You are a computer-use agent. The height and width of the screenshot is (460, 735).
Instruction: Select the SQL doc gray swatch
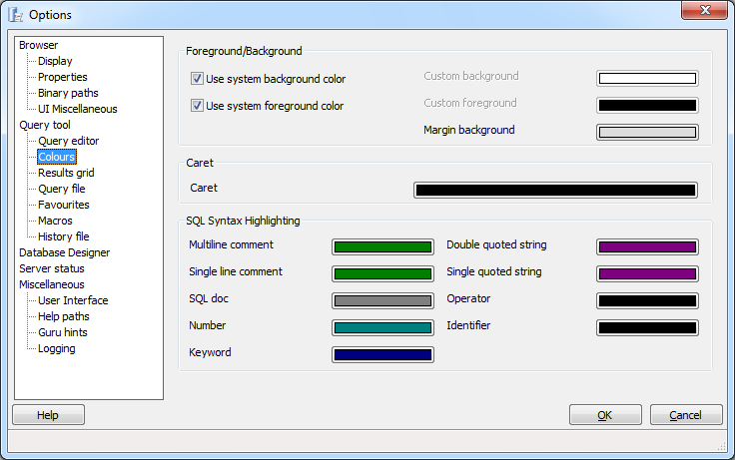pos(382,300)
